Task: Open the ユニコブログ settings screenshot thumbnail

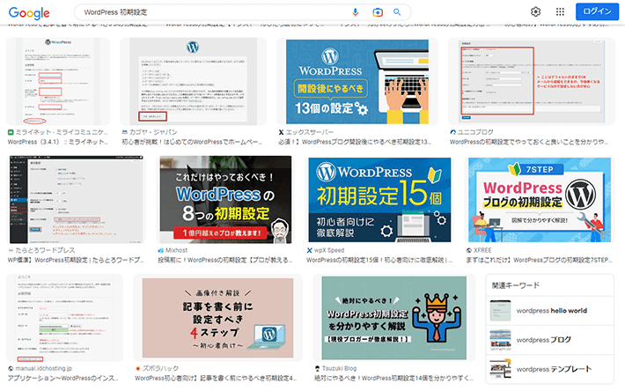Action: pos(532,81)
